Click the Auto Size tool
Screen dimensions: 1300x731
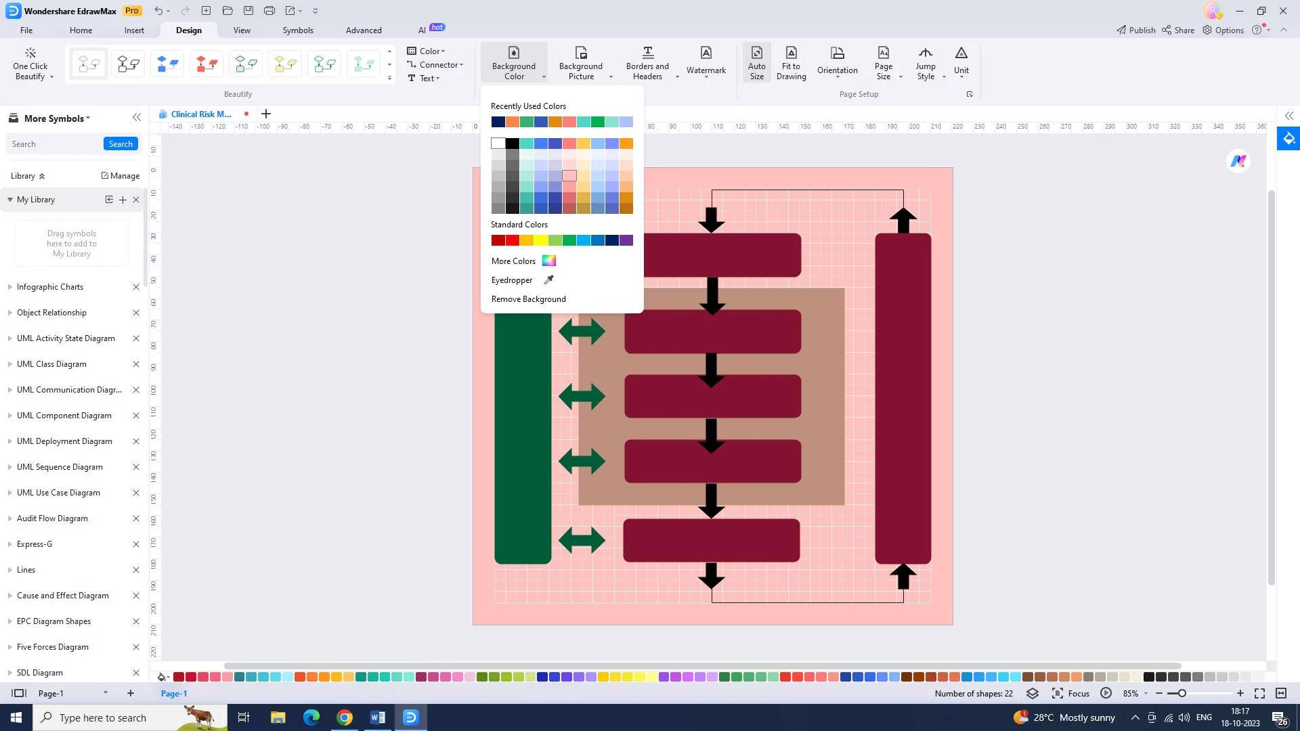pos(756,62)
